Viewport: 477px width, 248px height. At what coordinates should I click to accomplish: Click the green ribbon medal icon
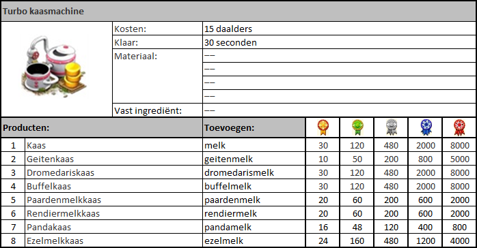pyautogui.click(x=357, y=127)
